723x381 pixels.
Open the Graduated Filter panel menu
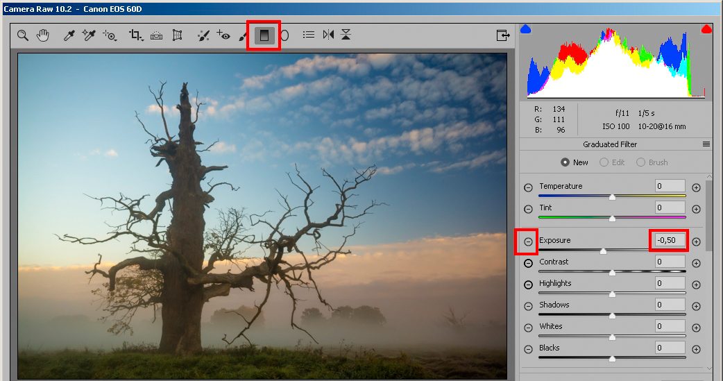[706, 144]
